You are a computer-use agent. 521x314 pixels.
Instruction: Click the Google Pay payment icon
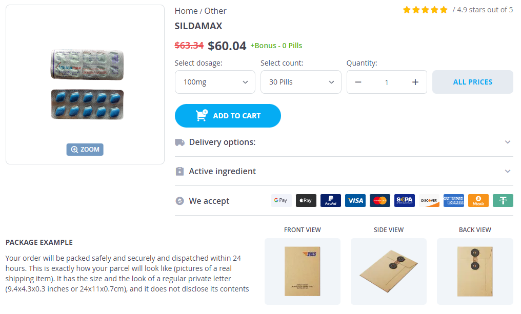[281, 201]
